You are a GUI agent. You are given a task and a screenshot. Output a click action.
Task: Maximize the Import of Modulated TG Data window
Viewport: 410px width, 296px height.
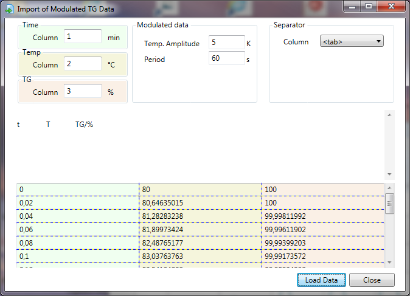click(x=369, y=6)
